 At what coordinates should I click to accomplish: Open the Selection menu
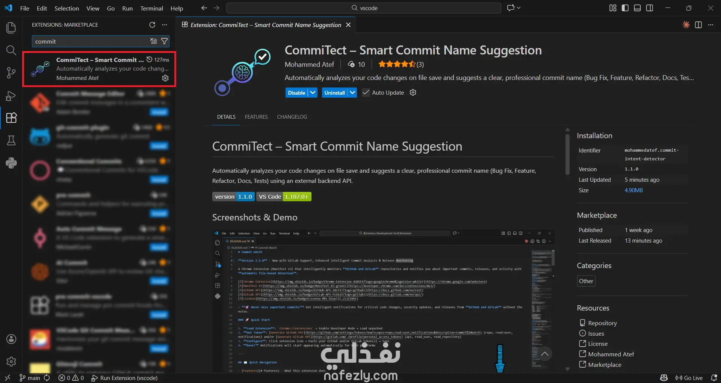67,8
